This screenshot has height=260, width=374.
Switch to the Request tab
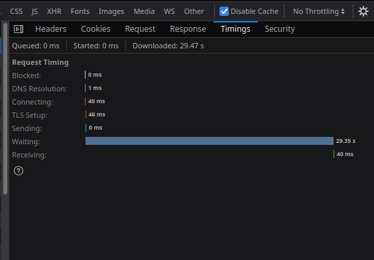click(x=141, y=29)
